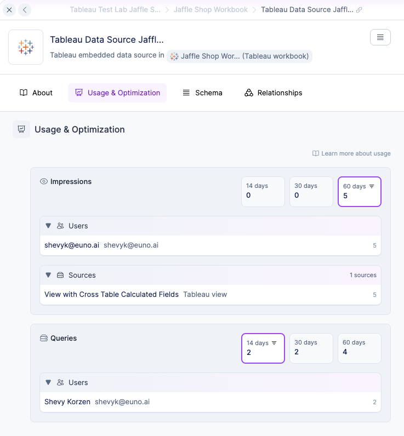Switch to the About tab
The height and width of the screenshot is (436, 404).
pyautogui.click(x=36, y=93)
